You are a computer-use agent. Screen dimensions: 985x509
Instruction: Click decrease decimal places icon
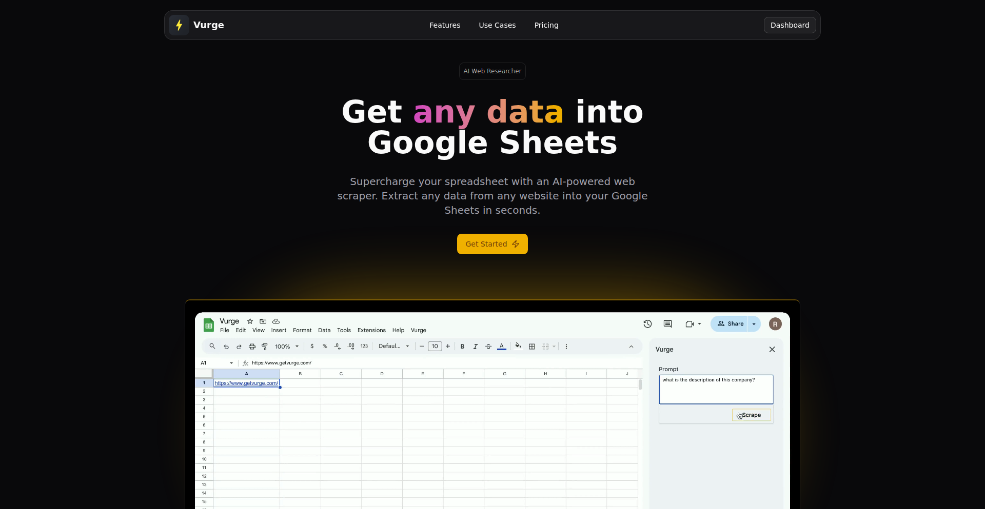[338, 347]
